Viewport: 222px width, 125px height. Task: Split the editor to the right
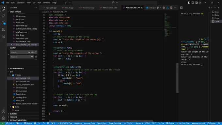coord(171,8)
